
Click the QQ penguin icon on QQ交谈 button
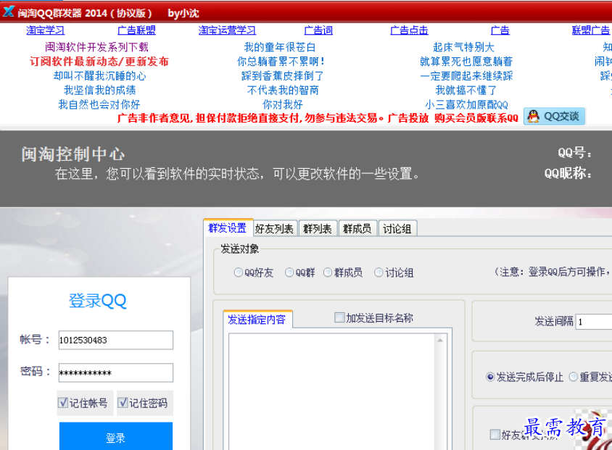pos(533,116)
